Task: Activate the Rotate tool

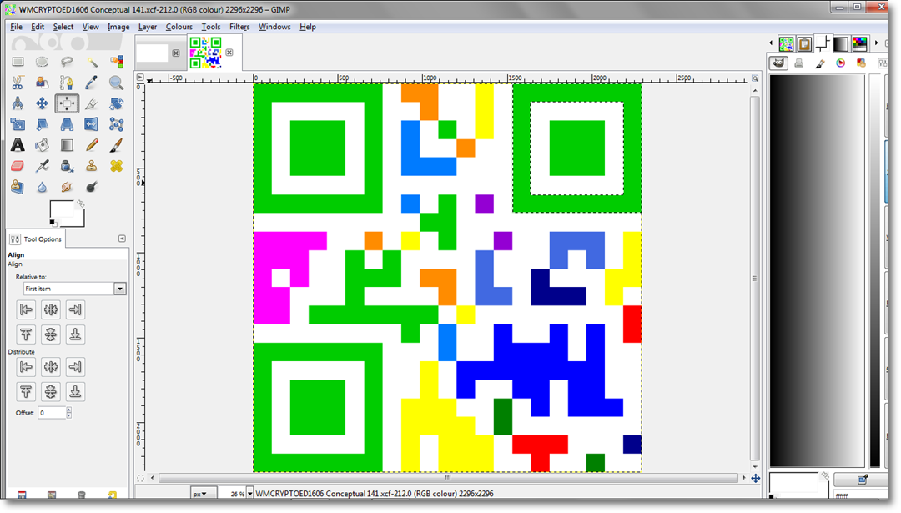Action: pos(116,103)
